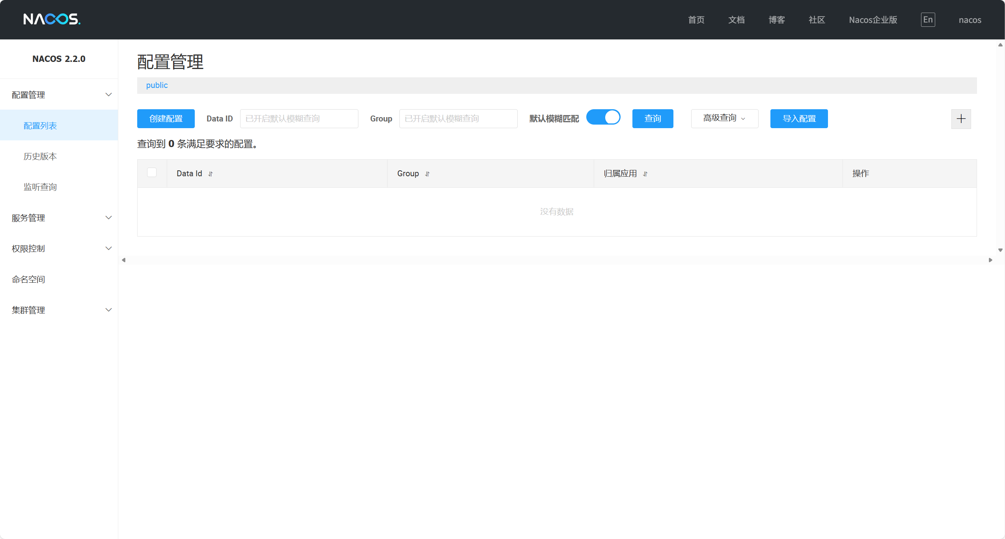Viewport: 1005px width, 539px height.
Task: Select the public namespace link
Action: coord(157,85)
